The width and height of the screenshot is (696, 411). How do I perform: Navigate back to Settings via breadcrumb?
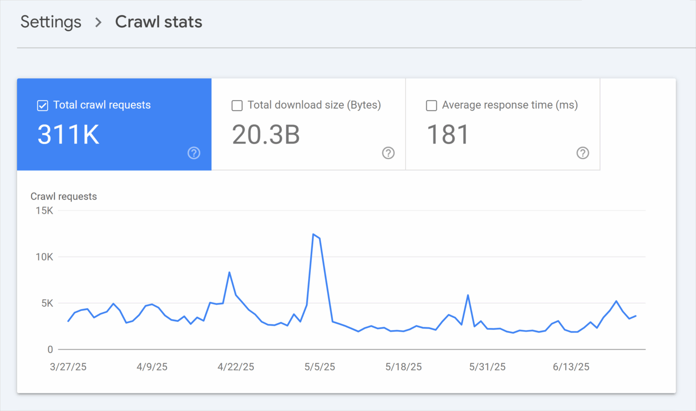51,22
